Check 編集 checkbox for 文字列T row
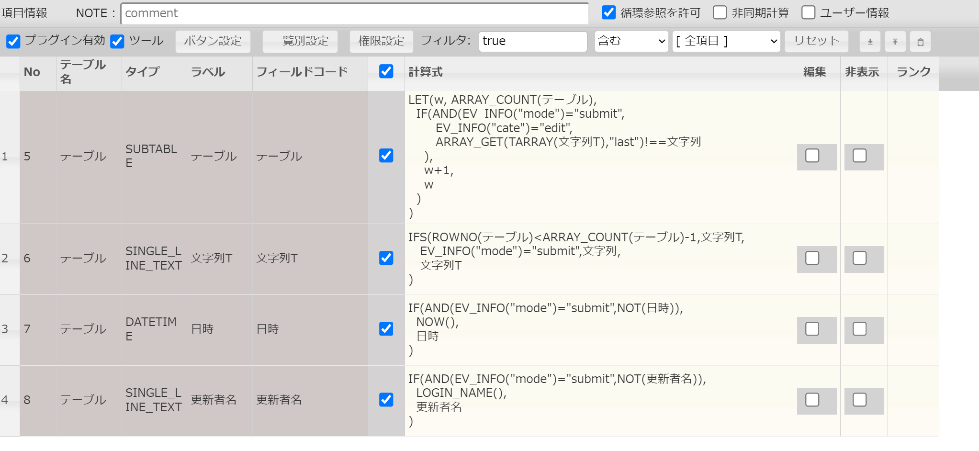The height and width of the screenshot is (451, 979). pos(812,258)
